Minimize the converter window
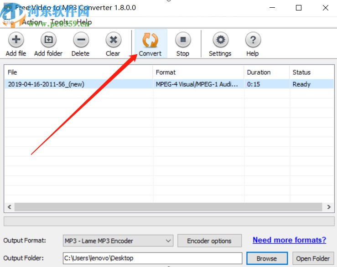The width and height of the screenshot is (337, 267). (272, 8)
